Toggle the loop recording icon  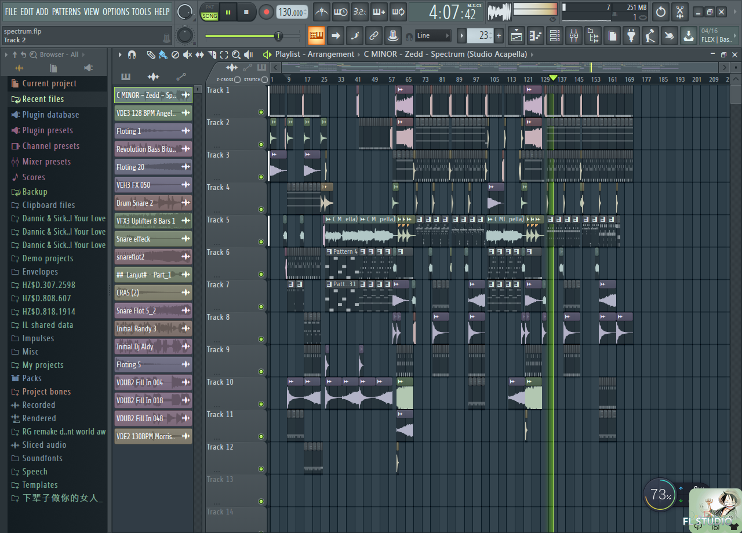click(398, 12)
